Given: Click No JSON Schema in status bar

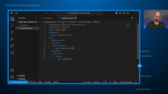Looking at the screenshot, I should [x=126, y=82].
